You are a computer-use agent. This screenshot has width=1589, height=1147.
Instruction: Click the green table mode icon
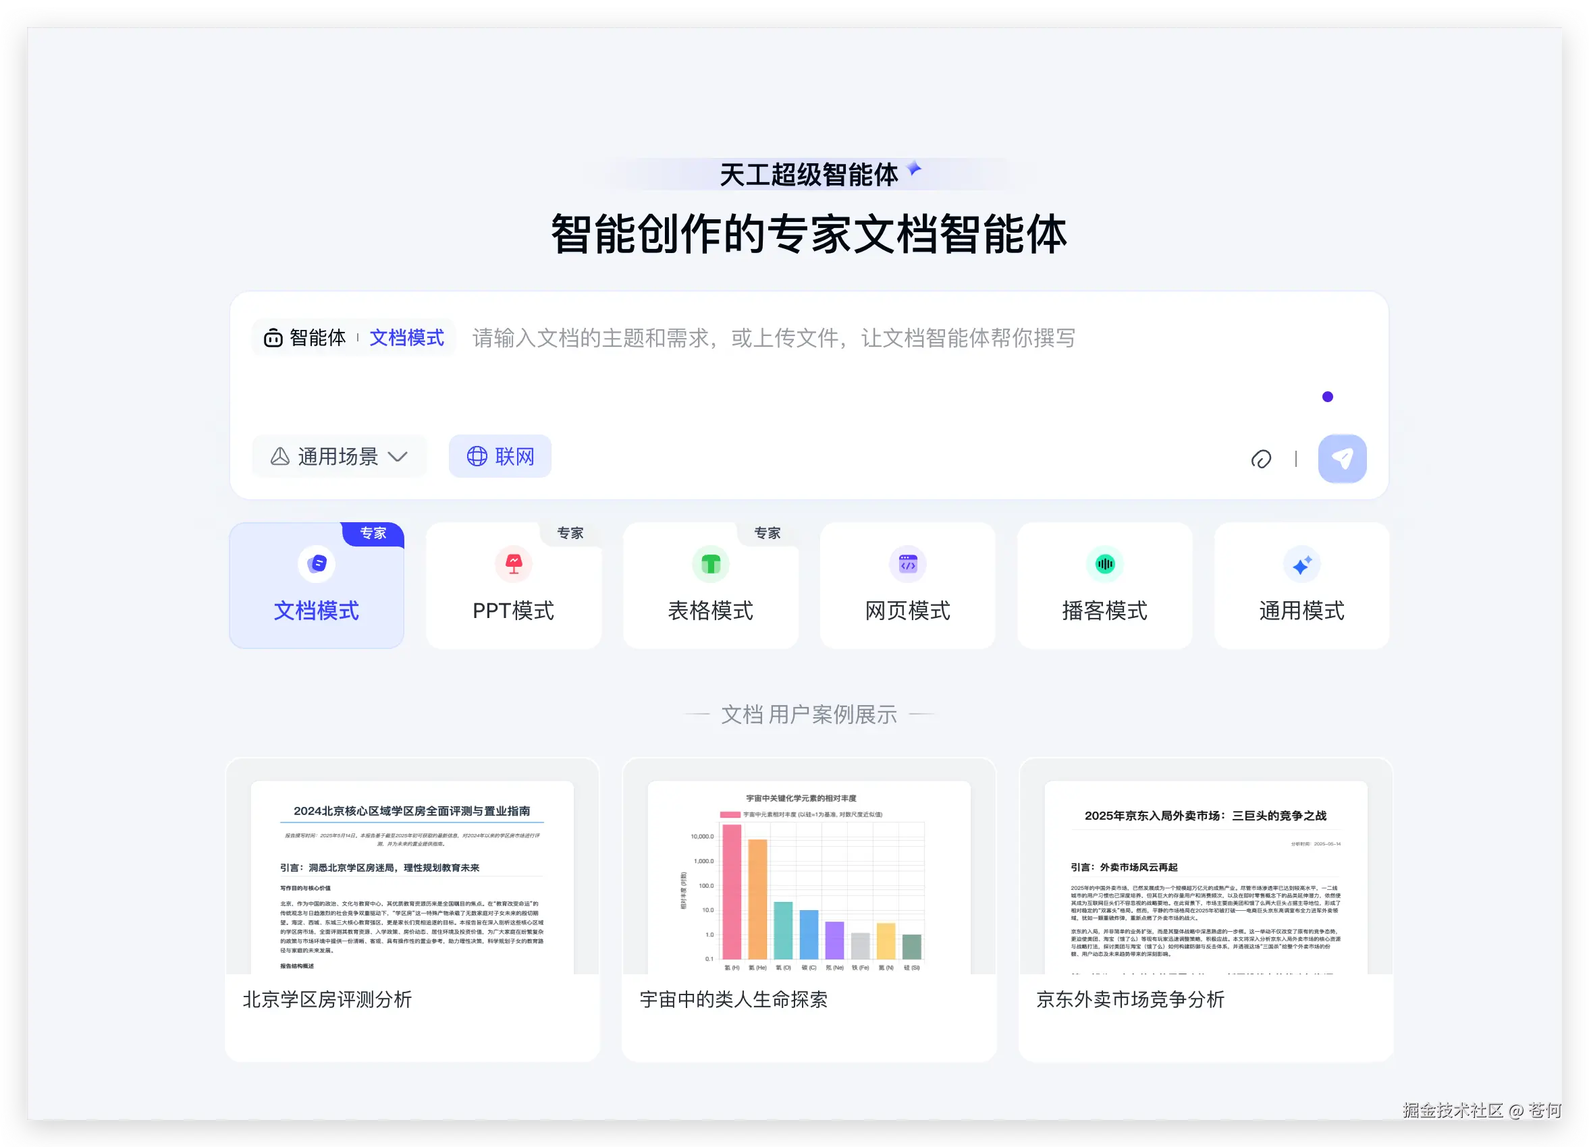click(x=710, y=563)
